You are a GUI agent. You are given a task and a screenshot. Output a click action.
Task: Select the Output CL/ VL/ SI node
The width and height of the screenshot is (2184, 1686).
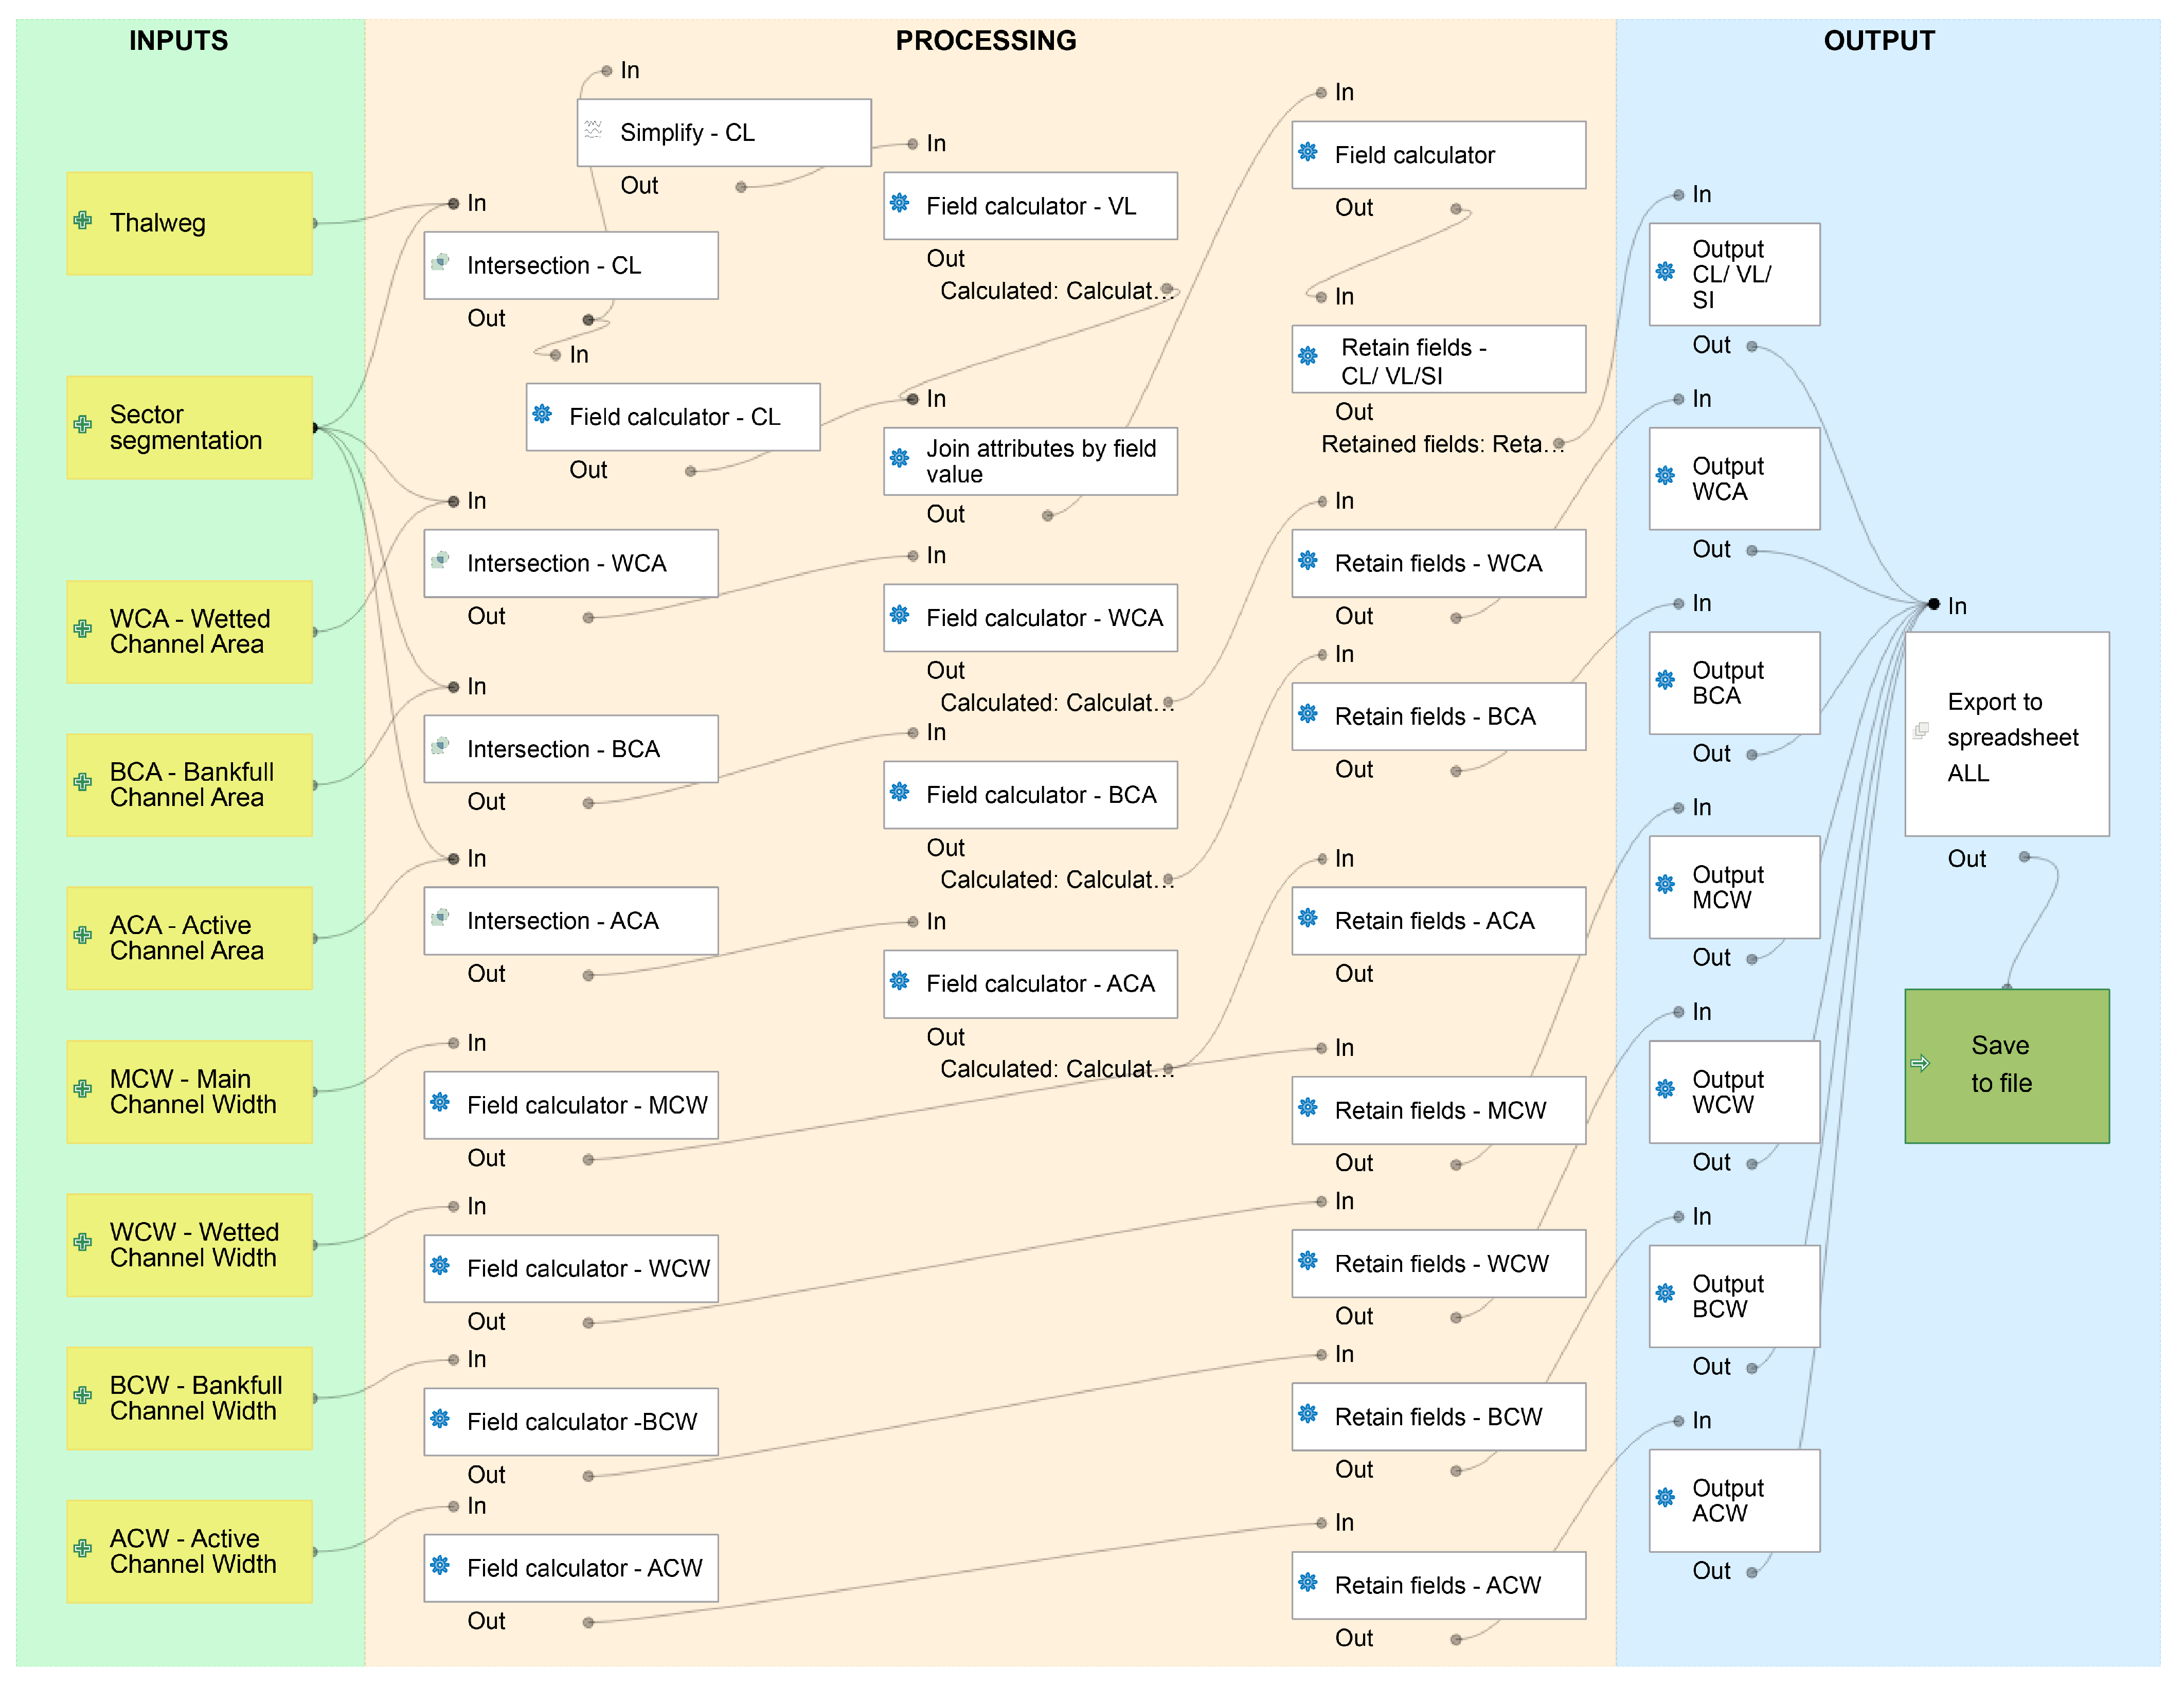[x=1734, y=274]
